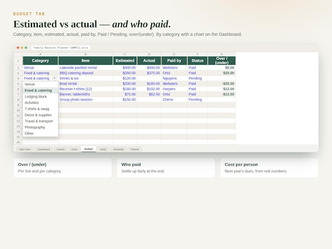
Task: Click the column B letter header
Action: (86, 54)
